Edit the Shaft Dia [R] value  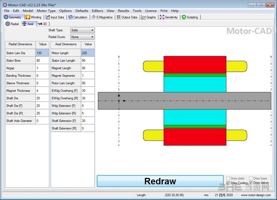42,113
